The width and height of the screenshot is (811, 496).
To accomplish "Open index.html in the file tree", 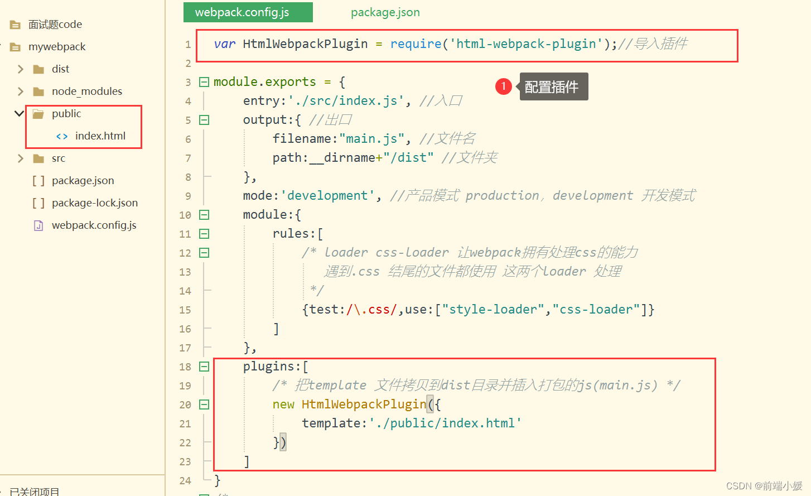I will pos(100,136).
